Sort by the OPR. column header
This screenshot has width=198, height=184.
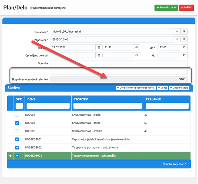click(19, 99)
